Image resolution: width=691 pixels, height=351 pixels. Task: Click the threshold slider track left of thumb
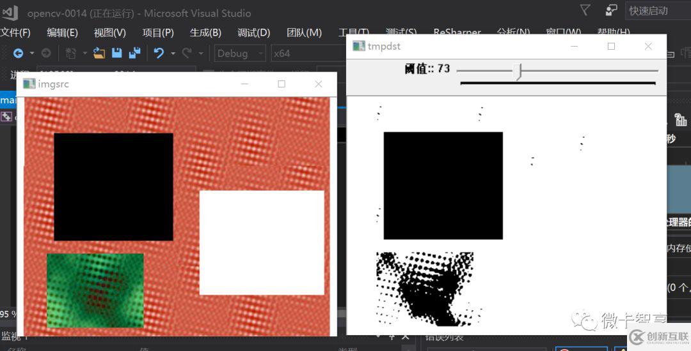point(486,70)
